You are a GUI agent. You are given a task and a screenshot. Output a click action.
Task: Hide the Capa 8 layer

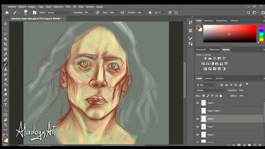click(198, 119)
